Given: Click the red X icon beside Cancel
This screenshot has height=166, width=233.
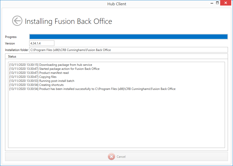Looking at the screenshot, I should pos(111,156).
